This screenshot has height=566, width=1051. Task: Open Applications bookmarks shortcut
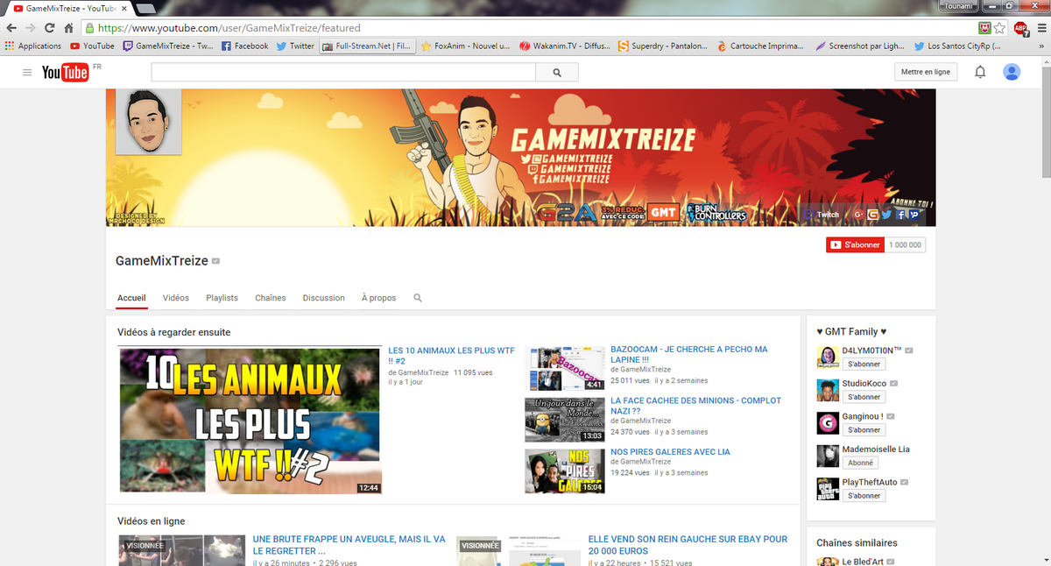pos(33,46)
